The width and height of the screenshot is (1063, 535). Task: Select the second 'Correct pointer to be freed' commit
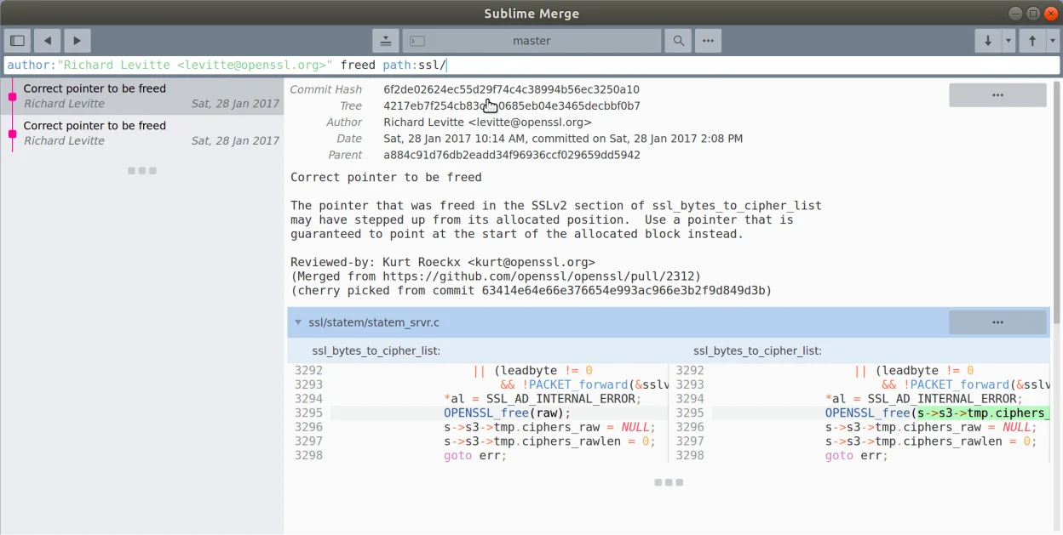141,134
